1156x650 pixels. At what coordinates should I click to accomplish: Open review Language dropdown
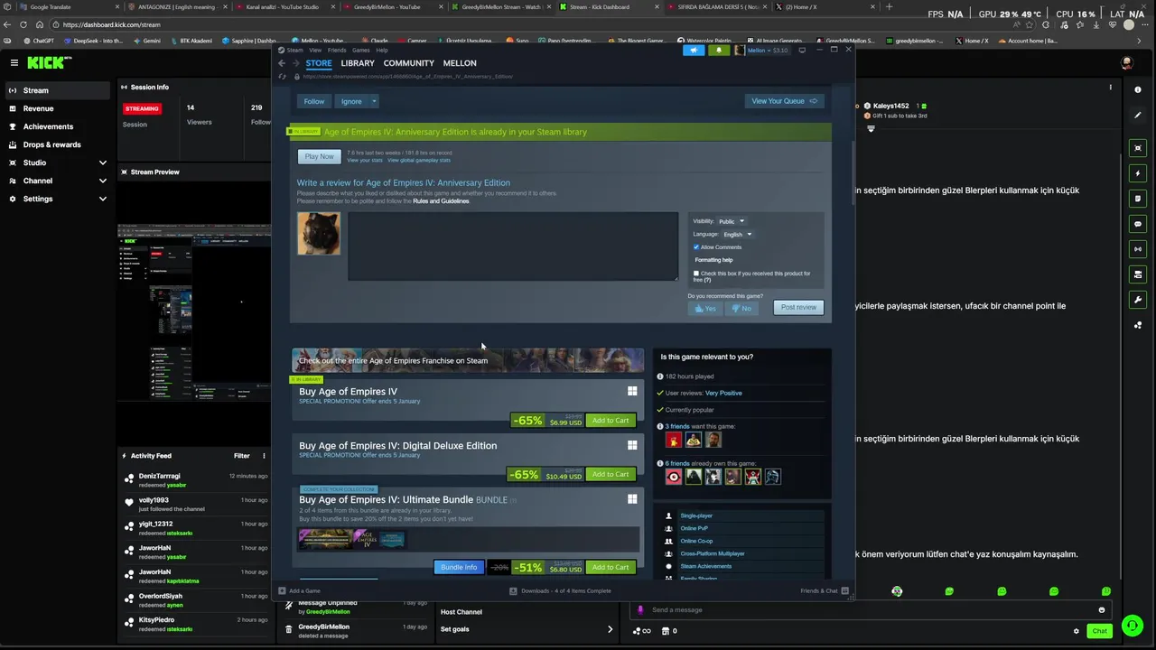[738, 235]
